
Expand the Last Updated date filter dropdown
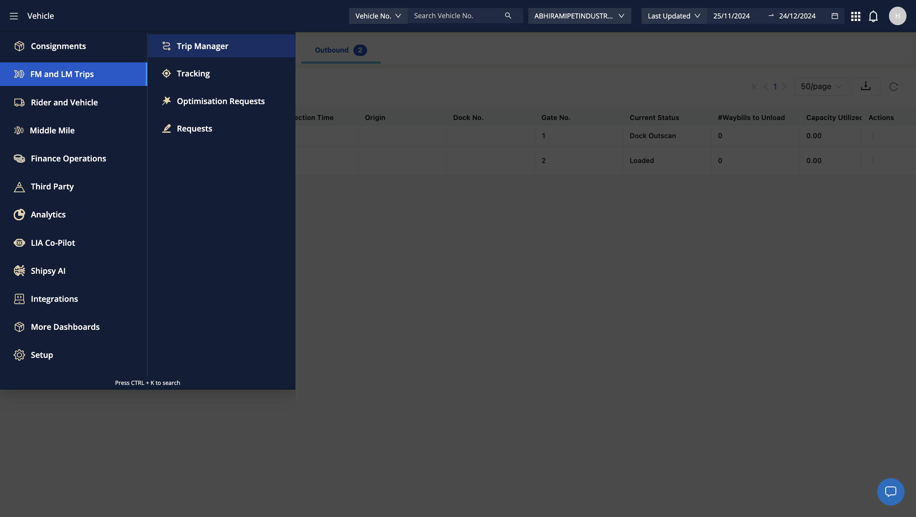(x=674, y=16)
